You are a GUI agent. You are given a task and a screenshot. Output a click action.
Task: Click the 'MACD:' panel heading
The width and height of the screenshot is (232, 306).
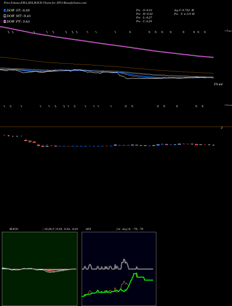click(x=14, y=229)
